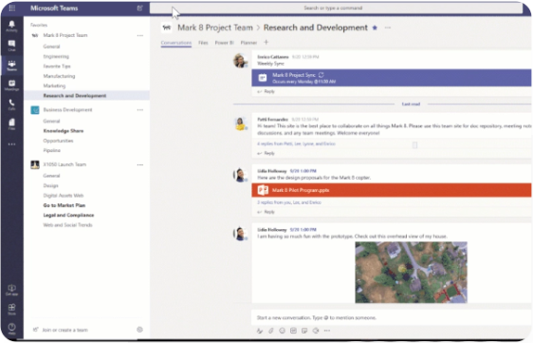Image resolution: width=533 pixels, height=343 pixels.
Task: Click the new chat compose icon
Action: point(139,8)
